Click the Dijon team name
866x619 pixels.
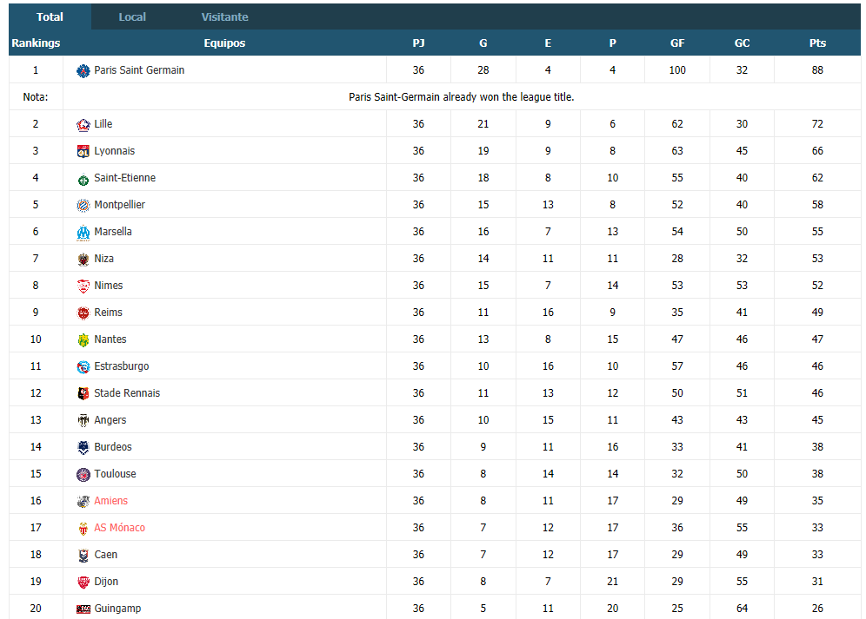point(106,582)
